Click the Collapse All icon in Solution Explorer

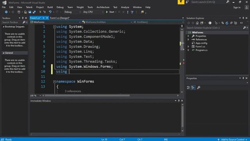(x=231, y=23)
